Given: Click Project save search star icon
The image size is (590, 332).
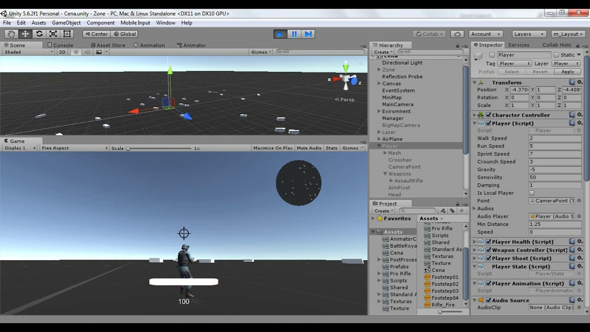Looking at the screenshot, I should 461,211.
